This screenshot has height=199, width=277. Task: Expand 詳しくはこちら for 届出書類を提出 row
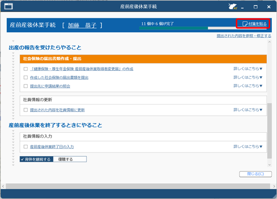pos(248,77)
